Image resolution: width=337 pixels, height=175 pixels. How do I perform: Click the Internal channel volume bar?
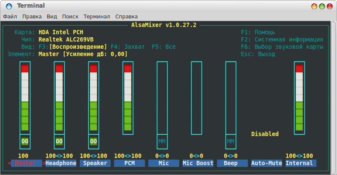coord(299,98)
